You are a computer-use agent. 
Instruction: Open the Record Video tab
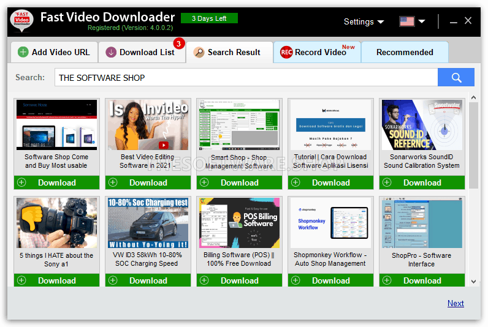(x=317, y=52)
